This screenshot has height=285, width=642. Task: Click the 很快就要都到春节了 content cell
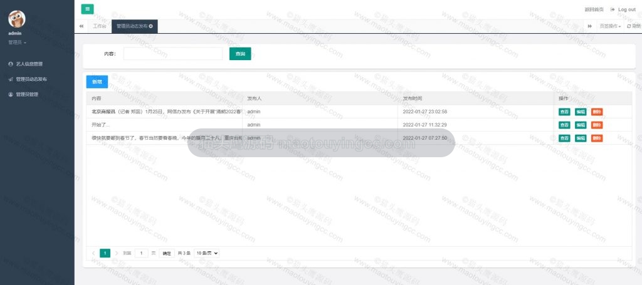(164, 138)
